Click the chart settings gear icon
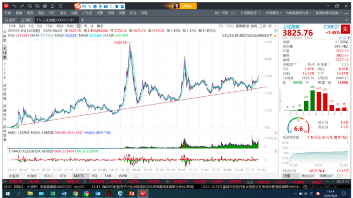Viewport: 353px width, 198px height. coord(270,26)
